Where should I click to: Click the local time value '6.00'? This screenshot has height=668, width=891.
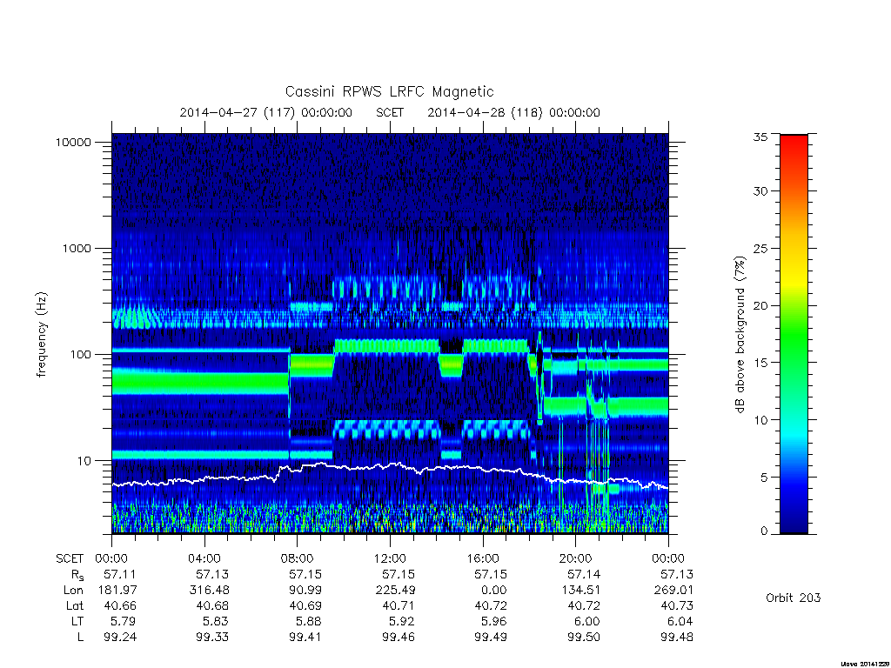587,621
